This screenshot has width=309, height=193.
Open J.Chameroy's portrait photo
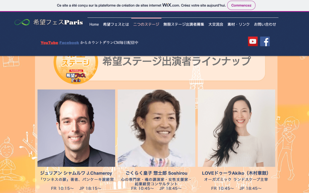[76, 128]
